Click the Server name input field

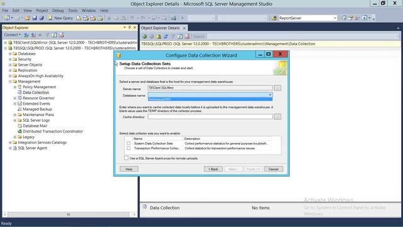[210, 88]
